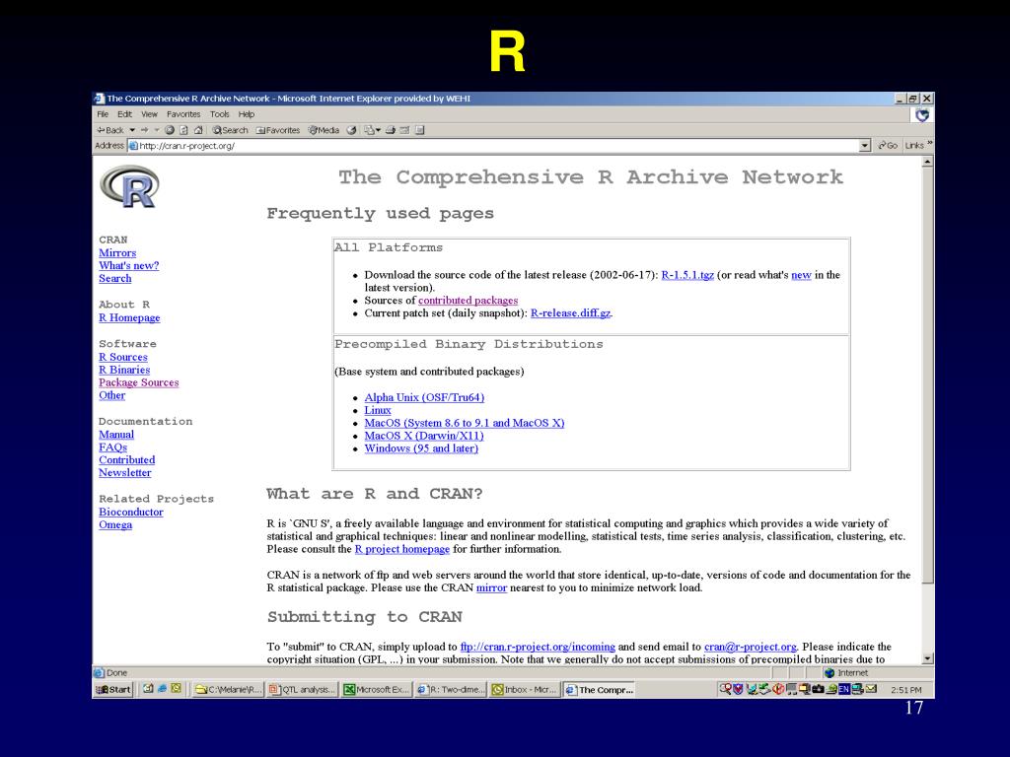The height and width of the screenshot is (757, 1010).
Task: Open the Tools menu
Action: [x=220, y=114]
